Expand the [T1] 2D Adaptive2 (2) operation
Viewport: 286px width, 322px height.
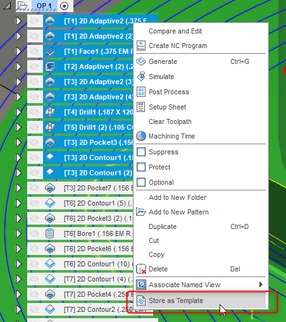(18, 36)
